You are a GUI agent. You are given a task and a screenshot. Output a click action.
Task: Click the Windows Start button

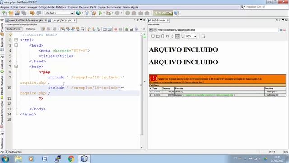tap(5, 159)
